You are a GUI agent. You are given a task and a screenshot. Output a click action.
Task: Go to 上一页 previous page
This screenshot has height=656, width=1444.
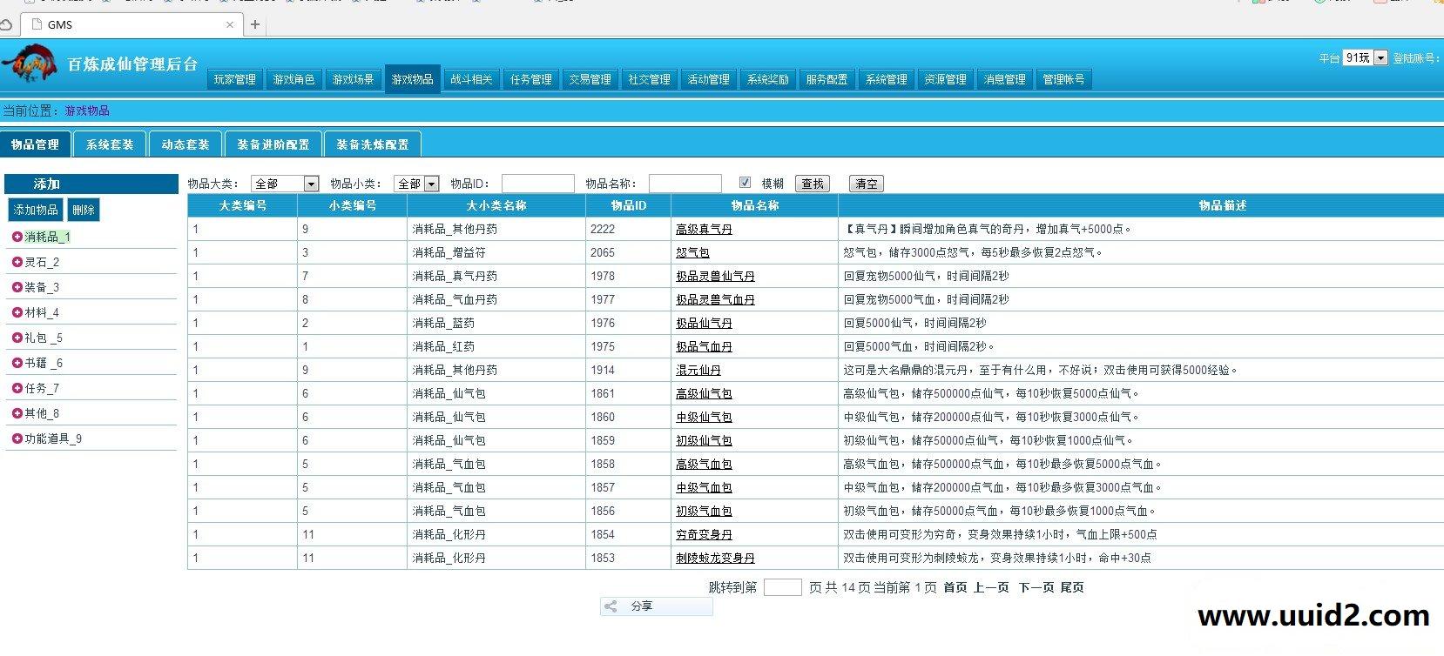991,587
